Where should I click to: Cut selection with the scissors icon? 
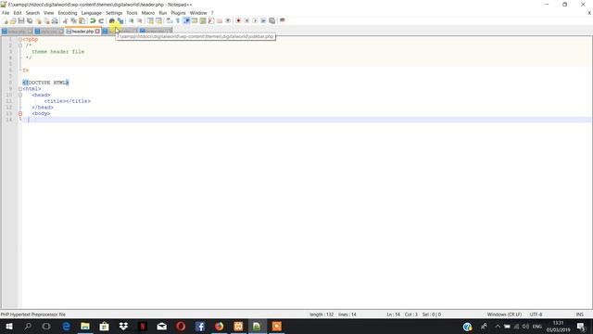coord(65,20)
